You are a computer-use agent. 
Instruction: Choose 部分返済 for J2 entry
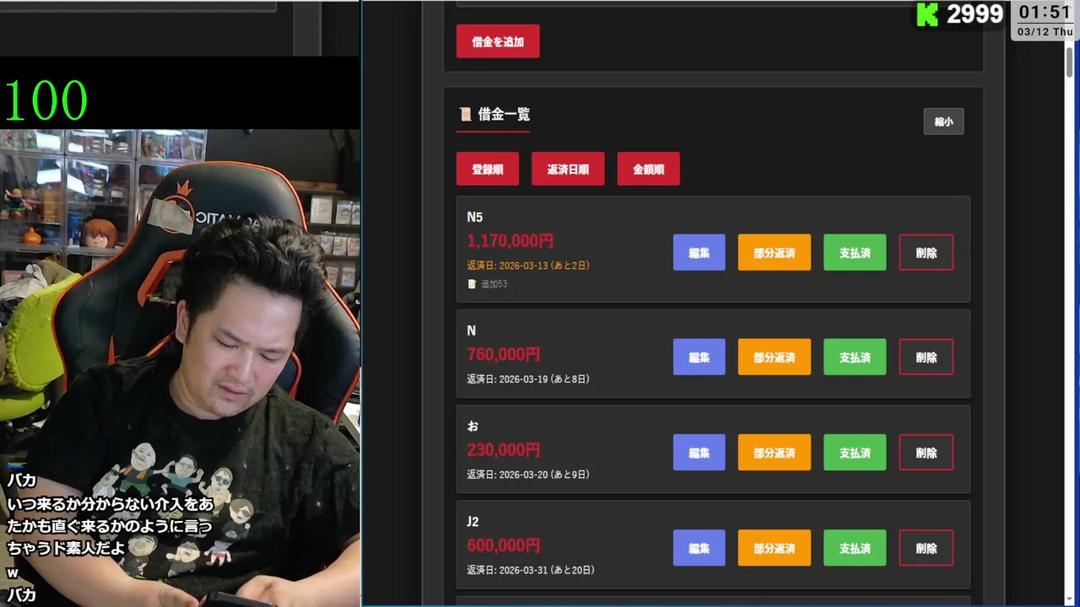774,548
